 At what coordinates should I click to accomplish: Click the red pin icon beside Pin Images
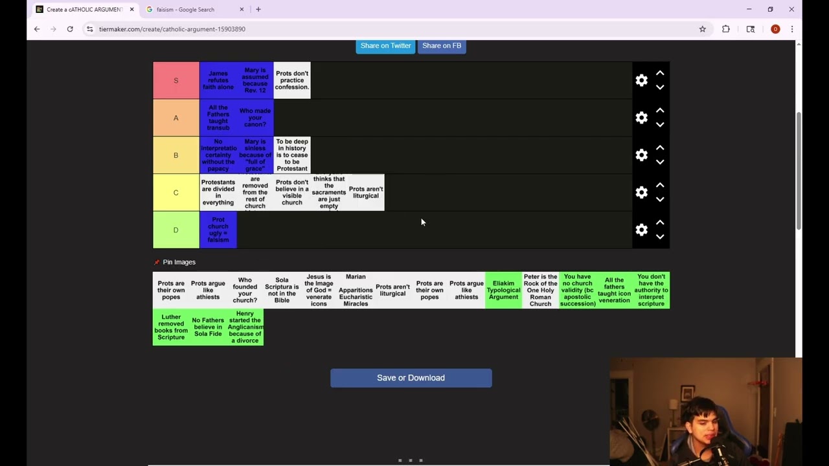pos(157,262)
